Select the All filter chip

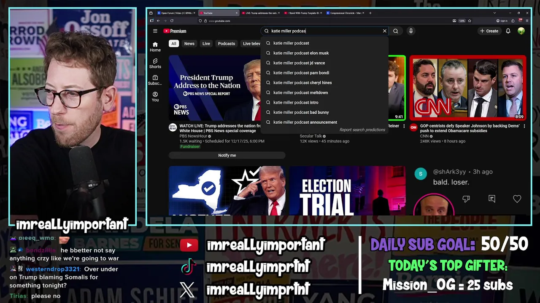click(173, 43)
